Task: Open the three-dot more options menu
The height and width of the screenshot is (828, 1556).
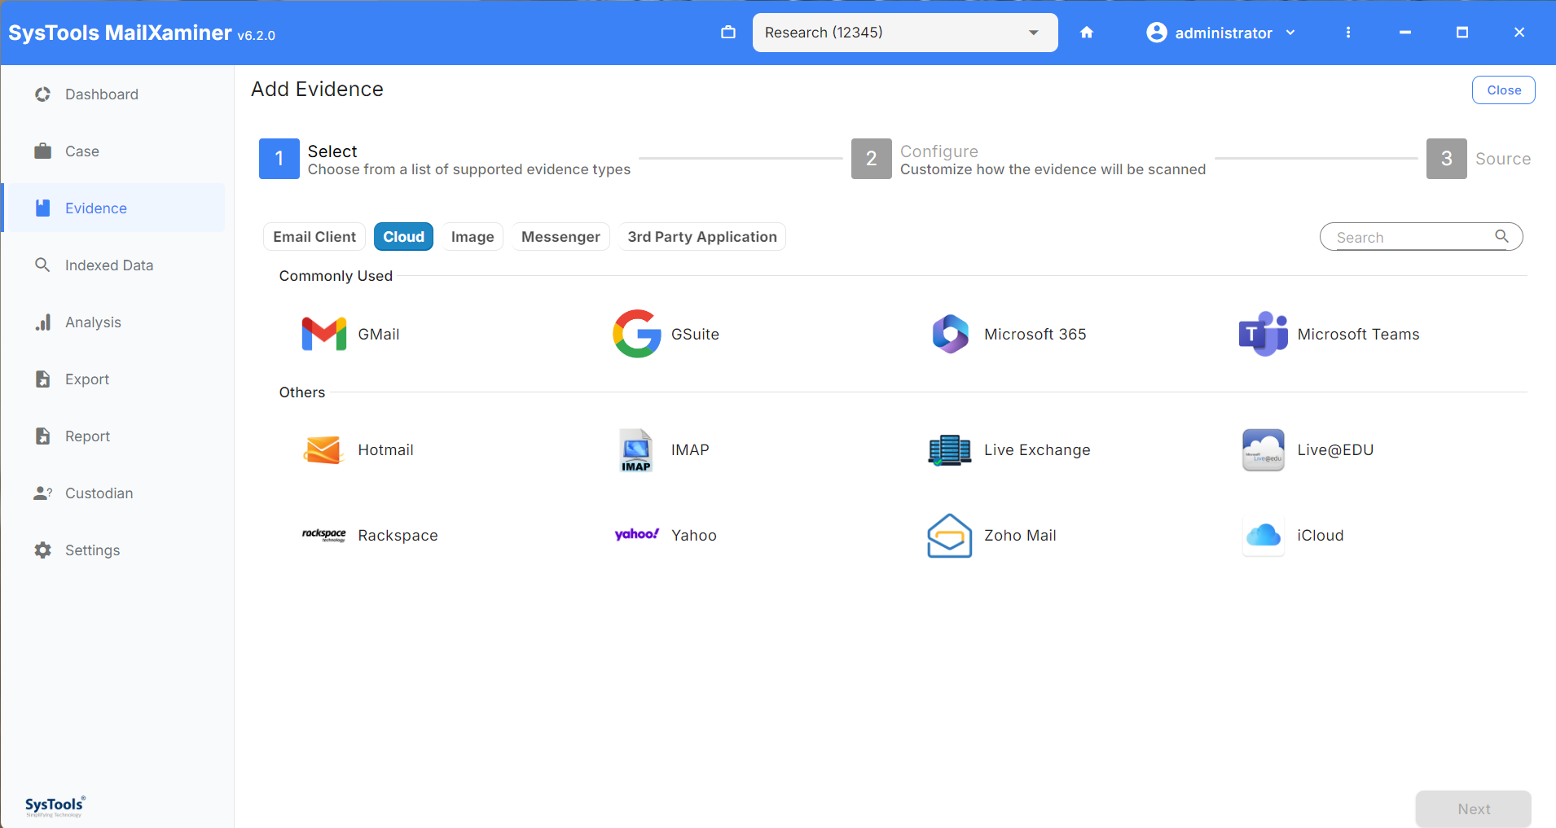Action: pyautogui.click(x=1348, y=33)
